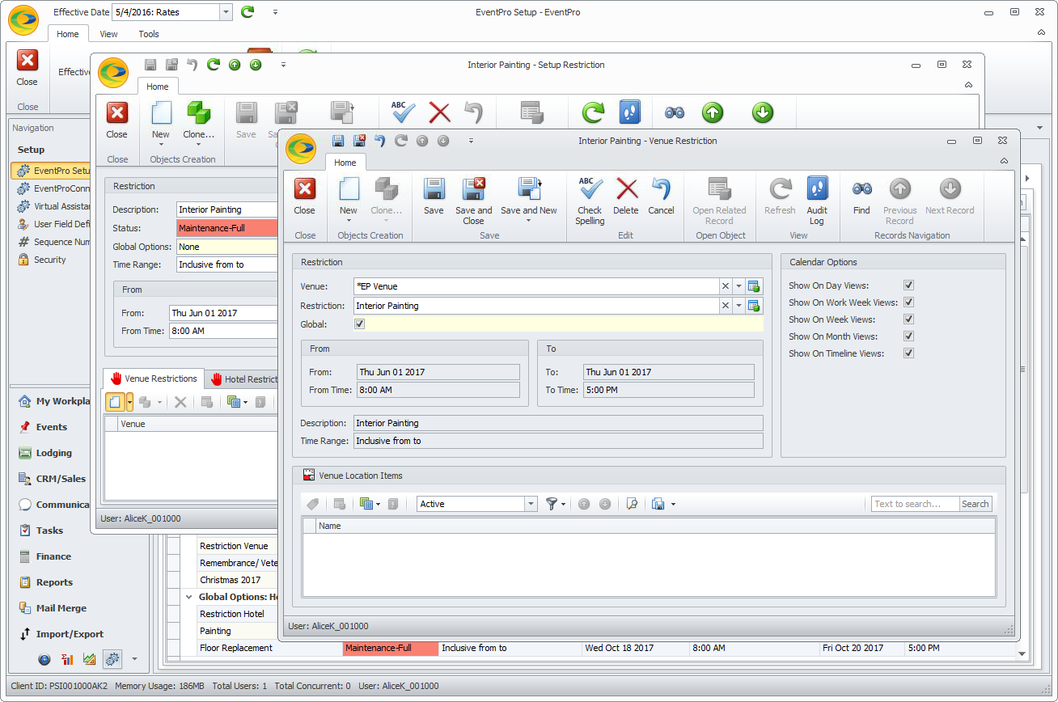Click the sigma bar-chart icon at navigation pane bottom
Viewport: 1058px width, 702px height.
pyautogui.click(x=67, y=659)
